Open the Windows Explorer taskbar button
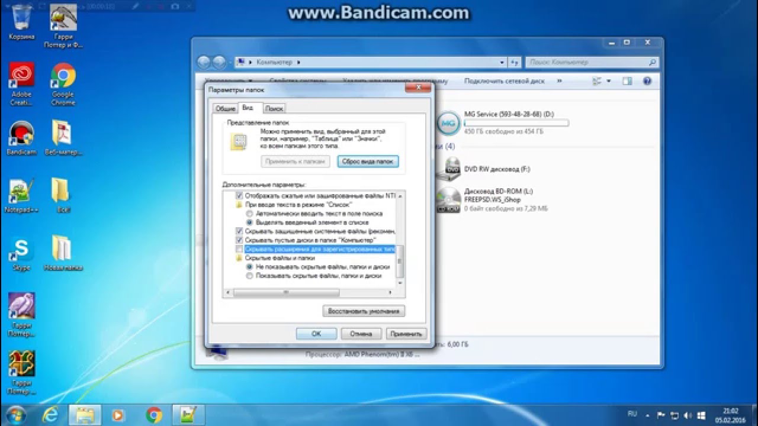This screenshot has height=426, width=758. pos(85,414)
